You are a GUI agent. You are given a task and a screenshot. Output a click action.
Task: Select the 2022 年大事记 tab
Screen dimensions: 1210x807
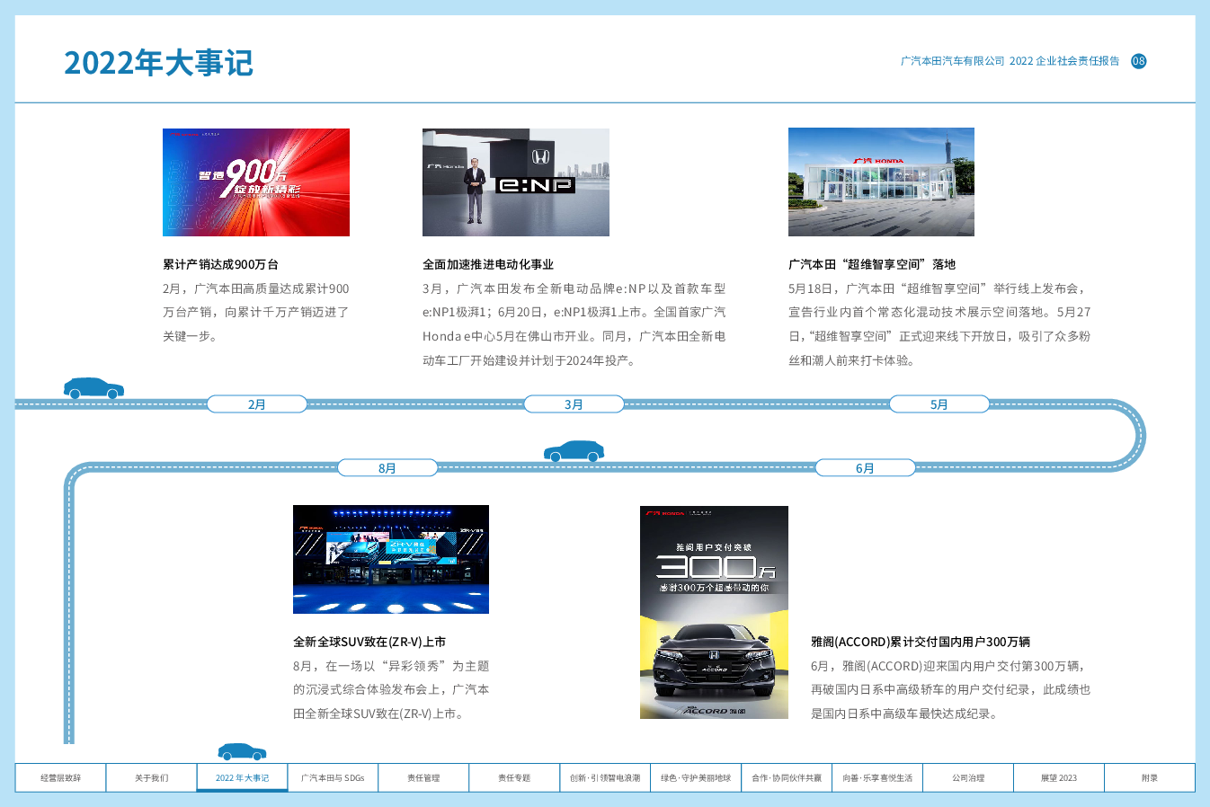coord(242,777)
